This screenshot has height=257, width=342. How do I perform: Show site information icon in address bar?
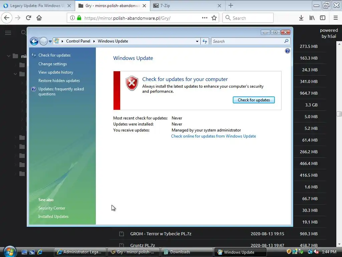click(72, 18)
